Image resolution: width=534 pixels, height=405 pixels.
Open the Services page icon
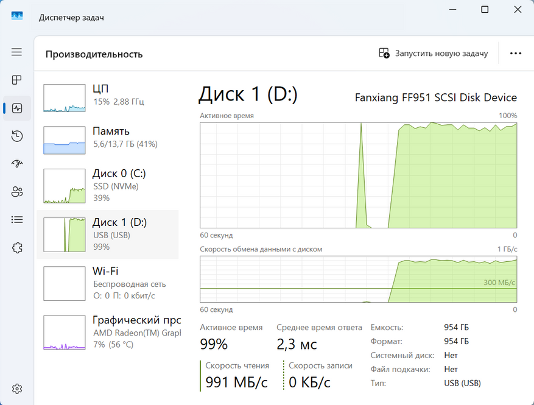point(16,248)
